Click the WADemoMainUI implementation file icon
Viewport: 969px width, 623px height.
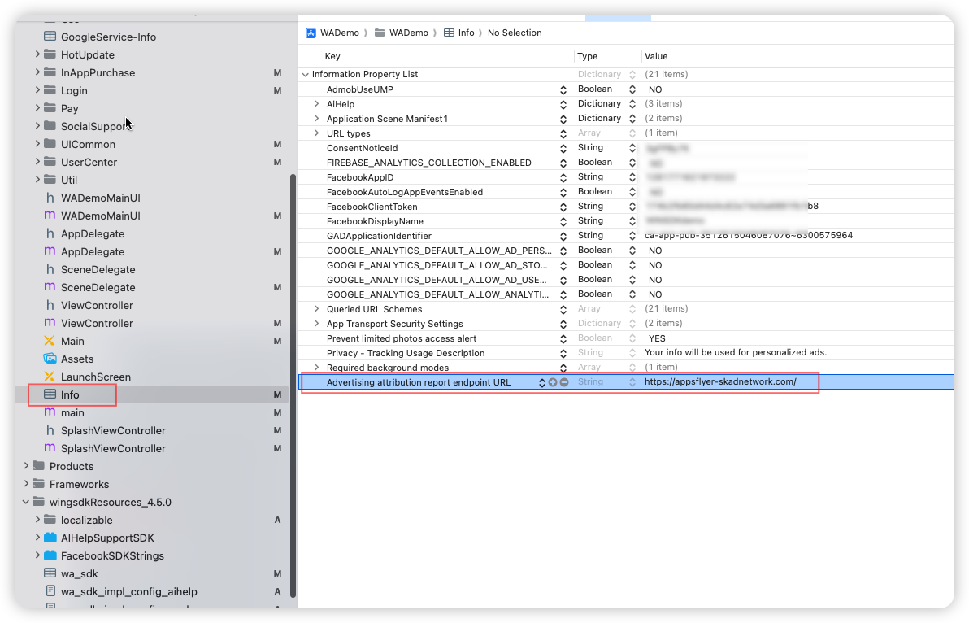pos(50,216)
